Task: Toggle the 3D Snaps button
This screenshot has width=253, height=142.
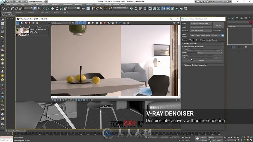Action: [x=93, y=9]
